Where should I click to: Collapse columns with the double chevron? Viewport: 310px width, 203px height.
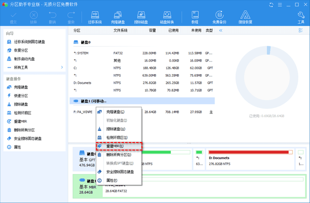221,31
